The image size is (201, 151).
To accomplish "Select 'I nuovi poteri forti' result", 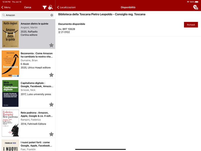I will click(x=35, y=144).
